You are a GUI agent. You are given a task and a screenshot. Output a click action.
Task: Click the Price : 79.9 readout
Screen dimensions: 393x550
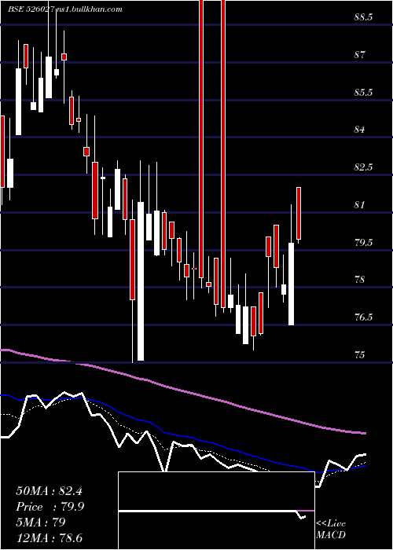pyautogui.click(x=50, y=507)
